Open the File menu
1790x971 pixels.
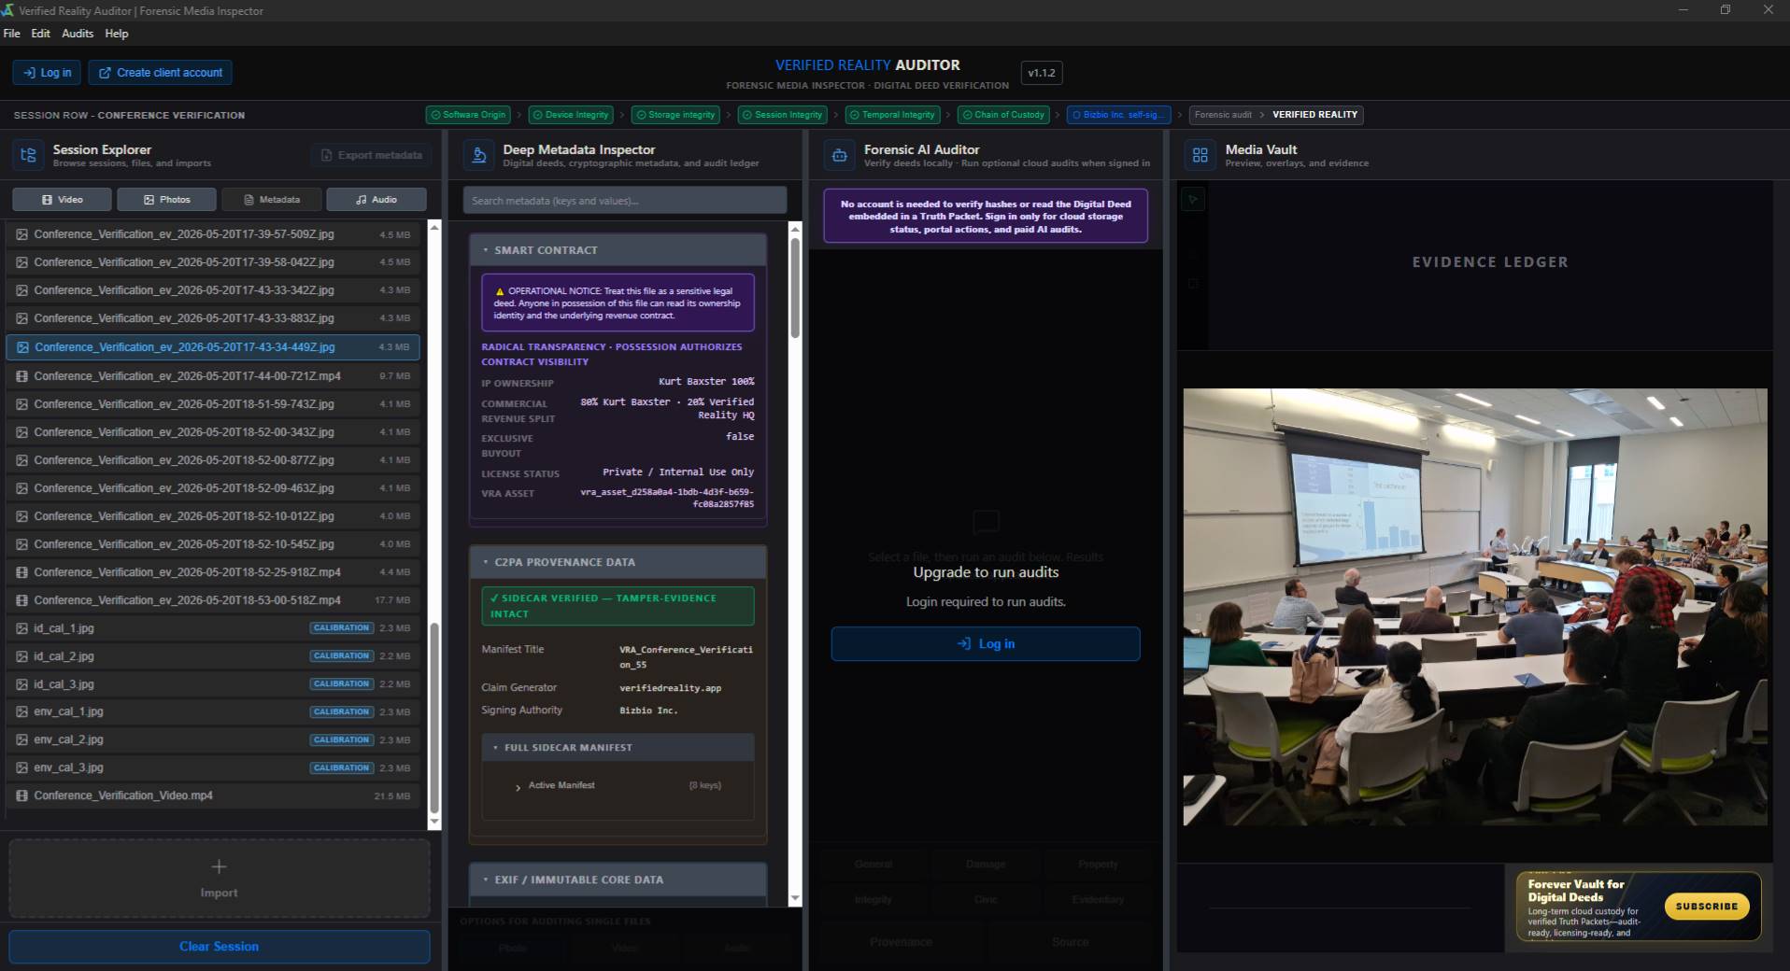[x=11, y=34]
